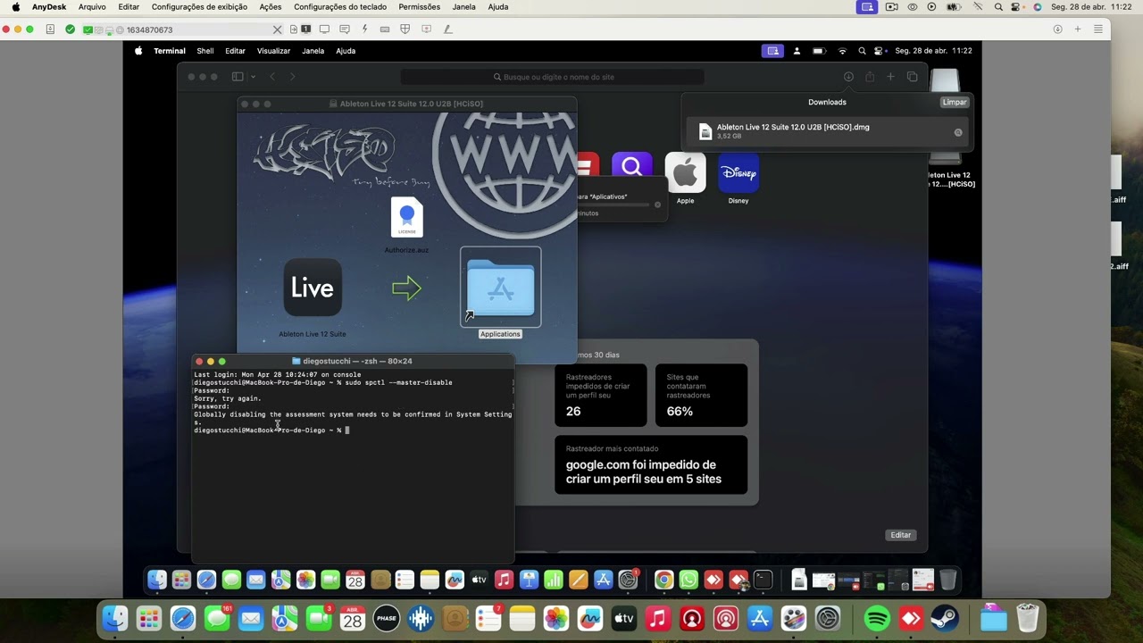
Task: Click the Applications folder shortcut
Action: pos(500,288)
